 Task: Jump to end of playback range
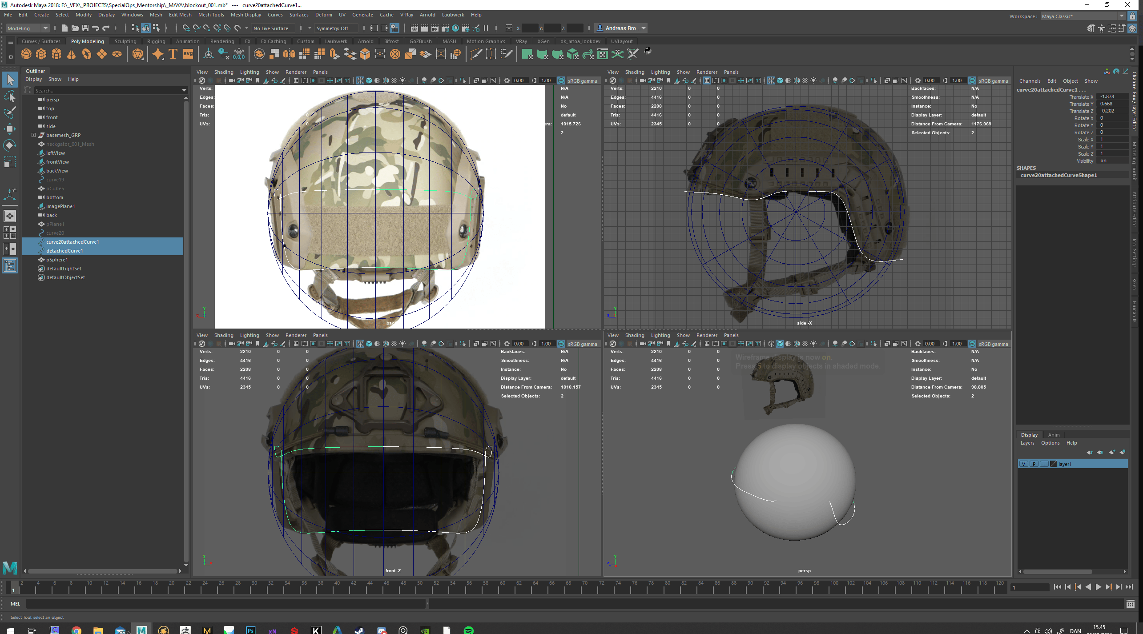point(1129,587)
